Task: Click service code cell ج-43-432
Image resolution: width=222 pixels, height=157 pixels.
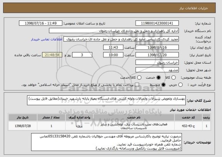Action: pyautogui.click(x=188, y=126)
